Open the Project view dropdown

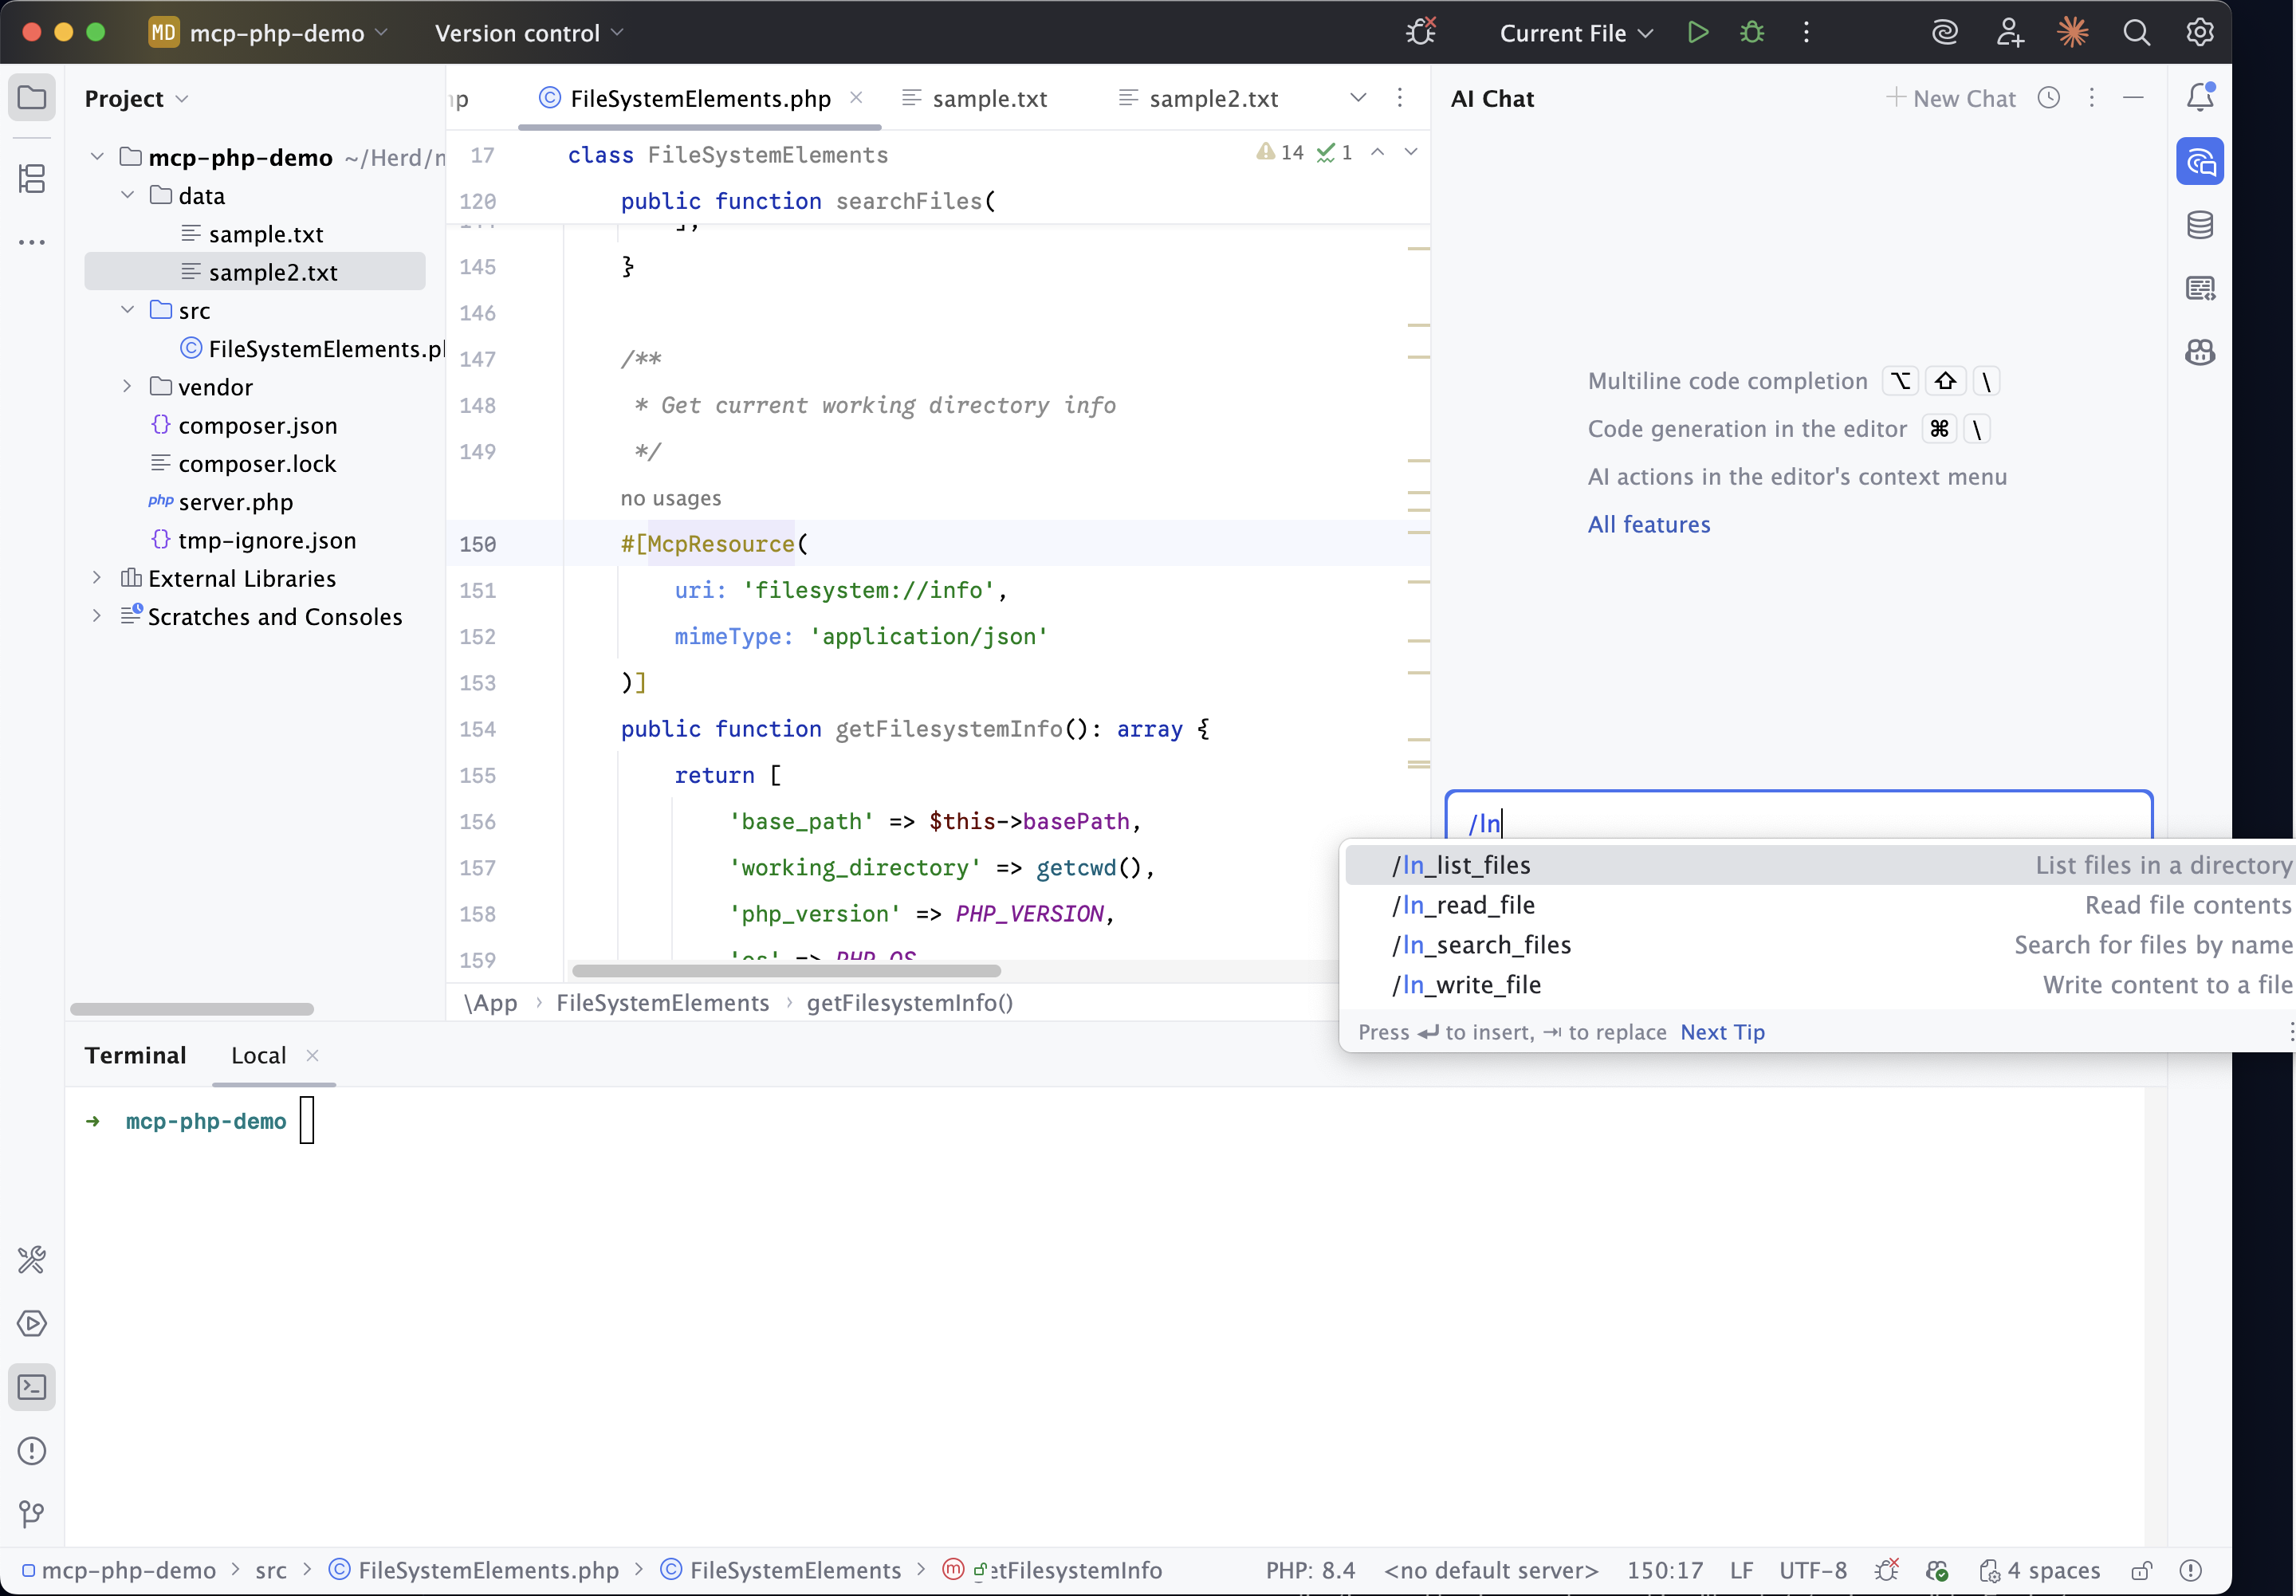(x=137, y=98)
